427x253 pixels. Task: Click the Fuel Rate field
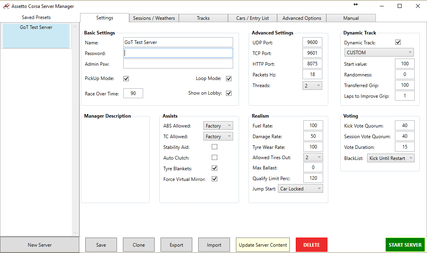(x=313, y=126)
